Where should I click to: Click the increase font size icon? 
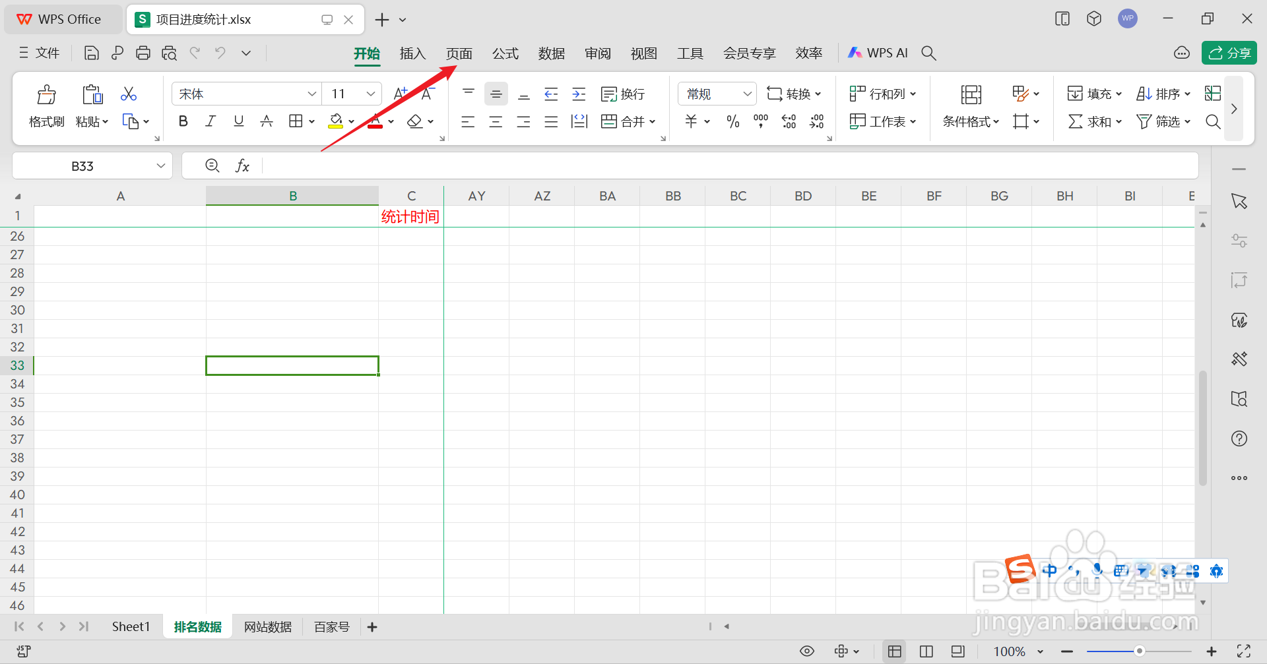point(401,94)
